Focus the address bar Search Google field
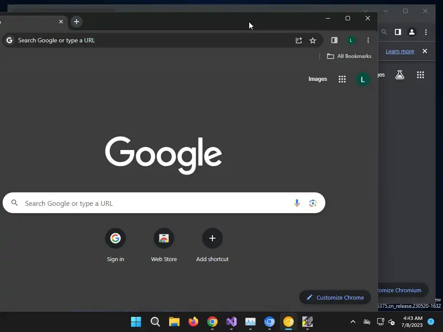443x332 pixels. click(x=163, y=40)
